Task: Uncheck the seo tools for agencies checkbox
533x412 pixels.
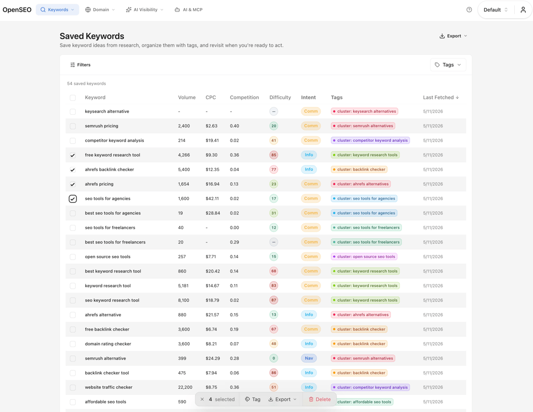Action: pos(73,198)
